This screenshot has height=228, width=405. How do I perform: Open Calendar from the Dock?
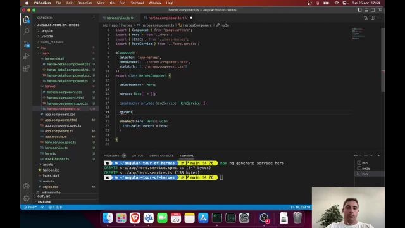[176, 218]
